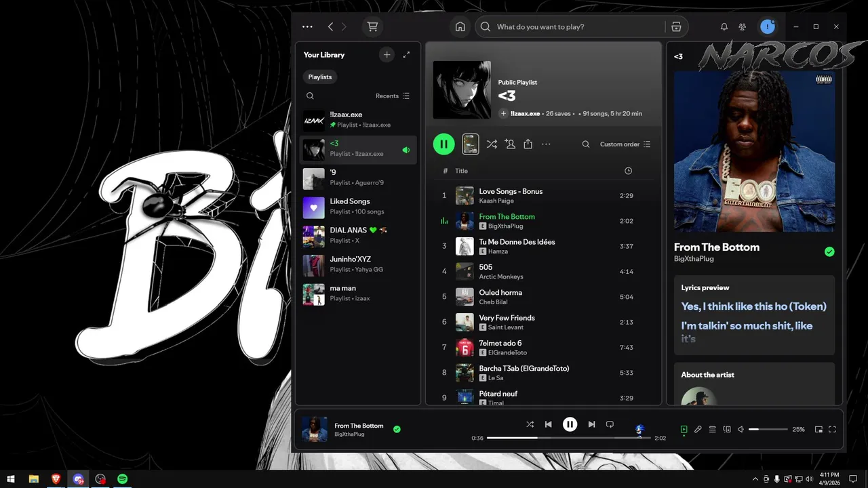868x488 pixels.
Task: Adjust the volume slider
Action: click(768, 429)
